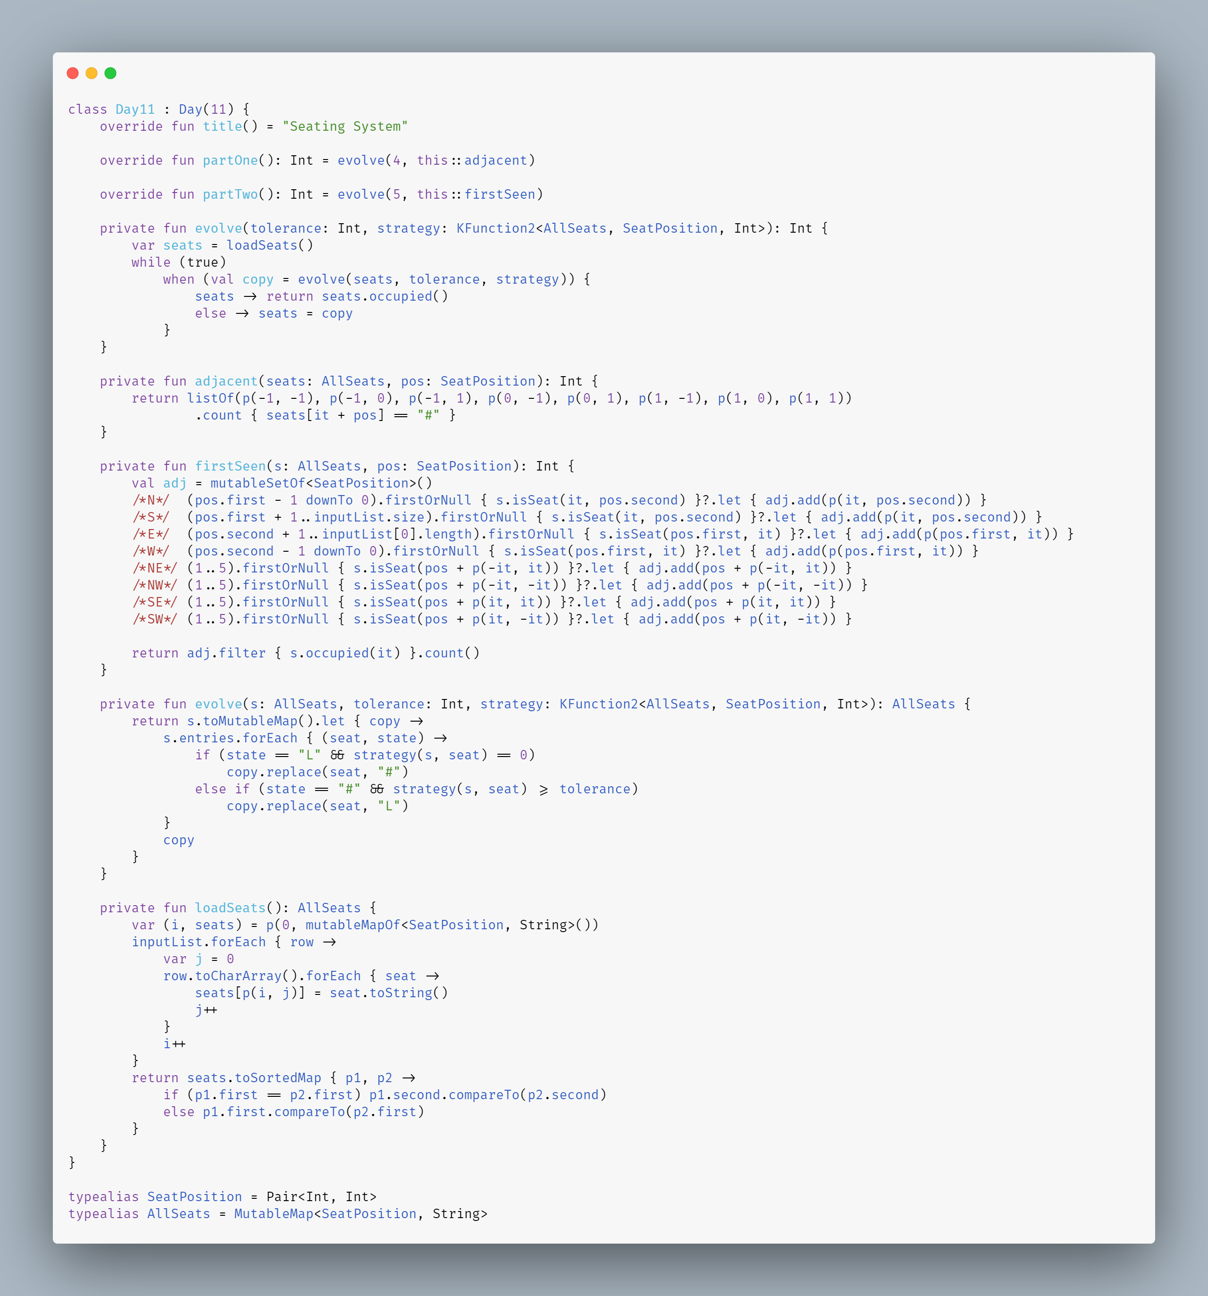The width and height of the screenshot is (1208, 1296).
Task: Click the toSortedMap call in loadSeats
Action: 278,1077
